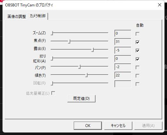Click the ズーム value input field
The image size is (167, 135).
(123, 33)
